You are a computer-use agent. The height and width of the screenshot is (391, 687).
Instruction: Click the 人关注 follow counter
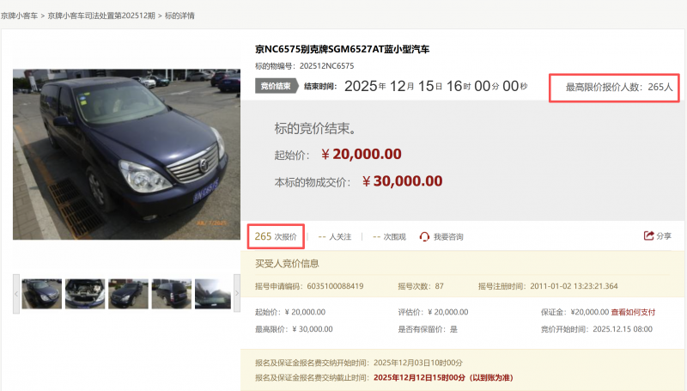335,236
